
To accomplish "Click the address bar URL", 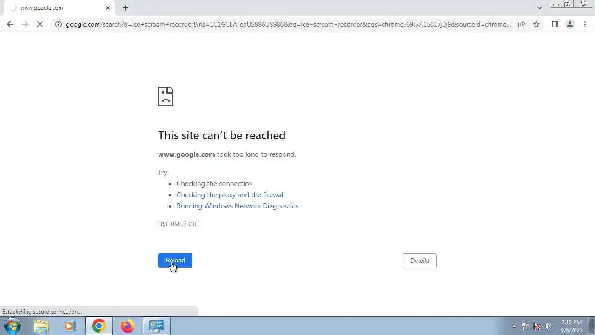I will tap(288, 24).
